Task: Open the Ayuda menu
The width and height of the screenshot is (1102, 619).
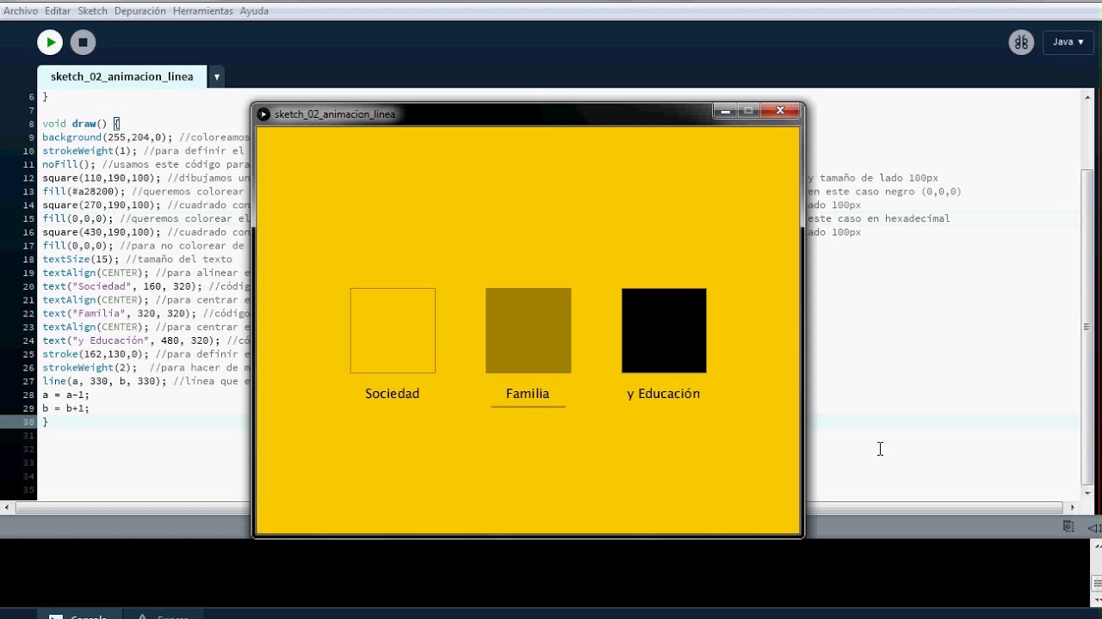Action: (254, 11)
